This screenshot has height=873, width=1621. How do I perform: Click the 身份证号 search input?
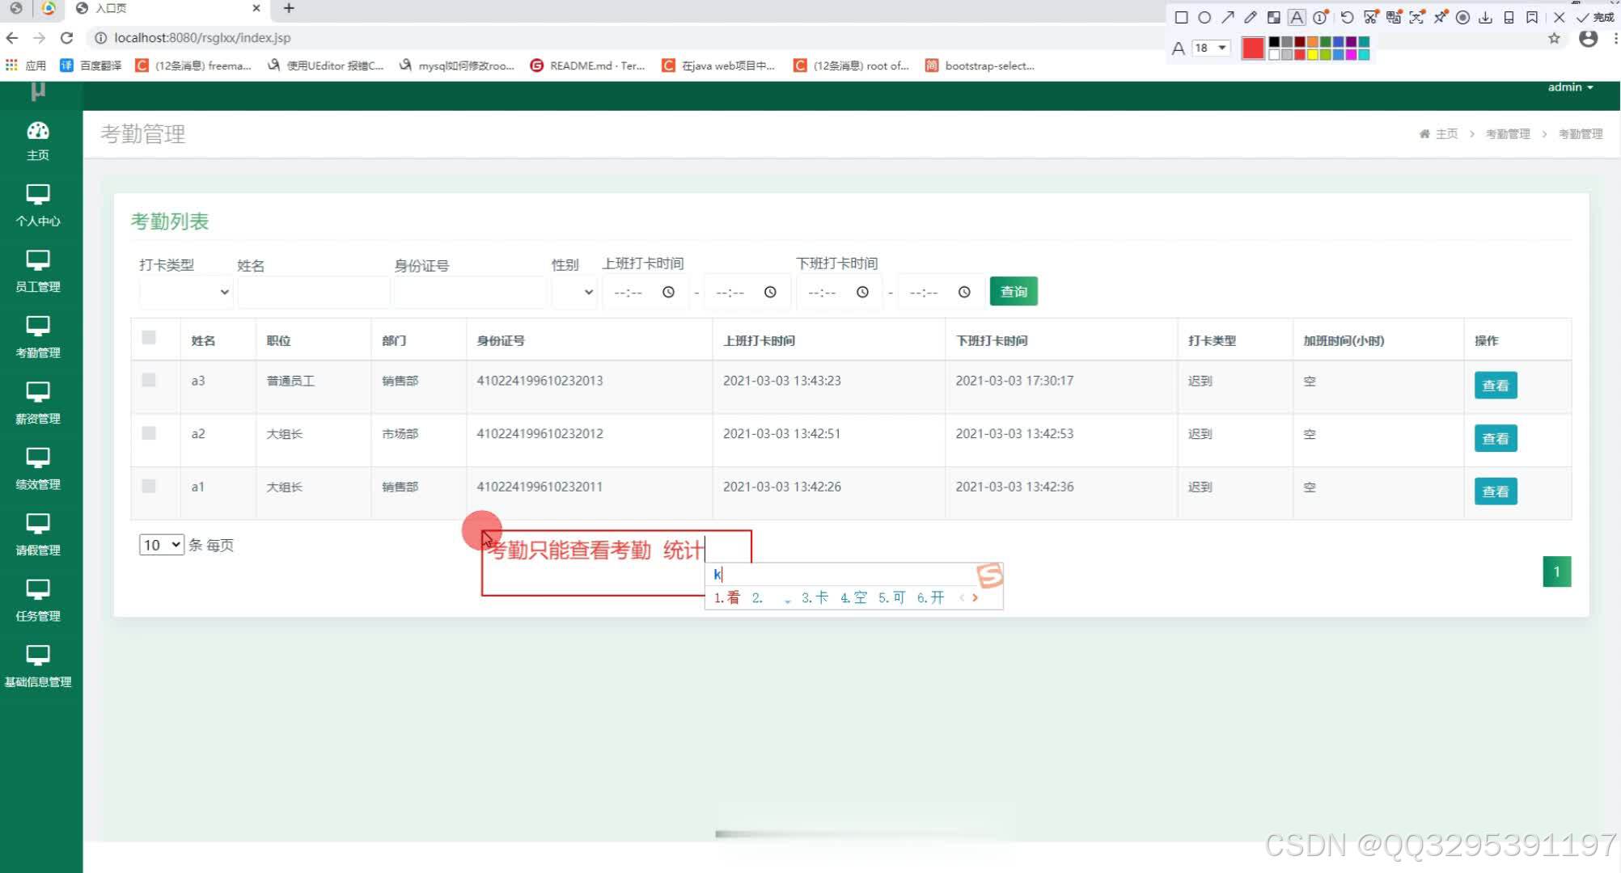coord(470,292)
